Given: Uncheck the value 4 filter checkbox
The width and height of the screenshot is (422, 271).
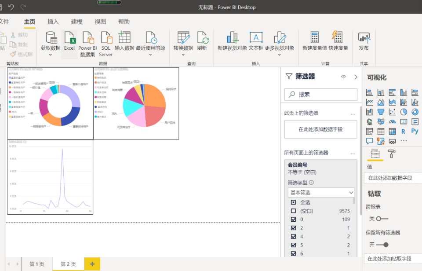Looking at the screenshot, I should tap(293, 236).
